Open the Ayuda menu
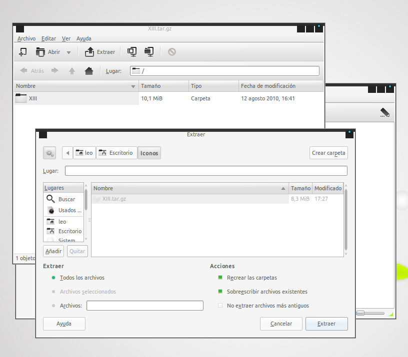This screenshot has height=357, width=408. [x=84, y=38]
